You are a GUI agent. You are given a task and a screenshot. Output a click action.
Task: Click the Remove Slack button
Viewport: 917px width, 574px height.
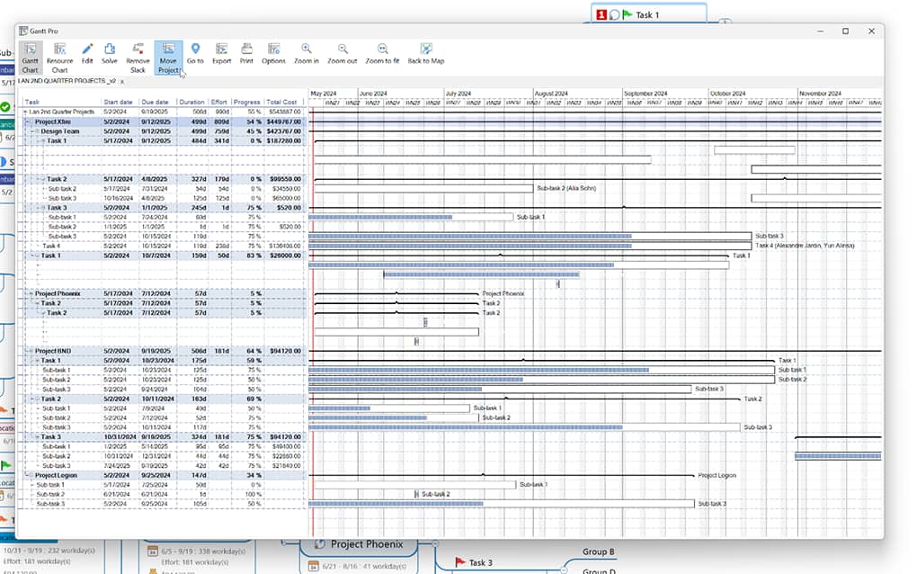coord(138,55)
